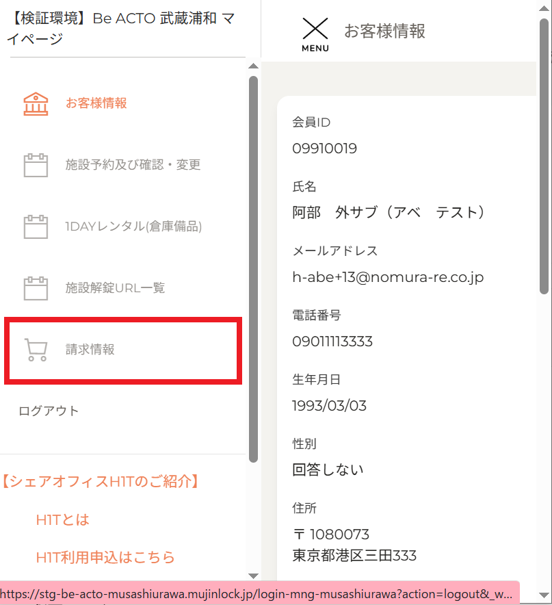Go to the 施設解錠URL一覧 menu text

(x=115, y=288)
